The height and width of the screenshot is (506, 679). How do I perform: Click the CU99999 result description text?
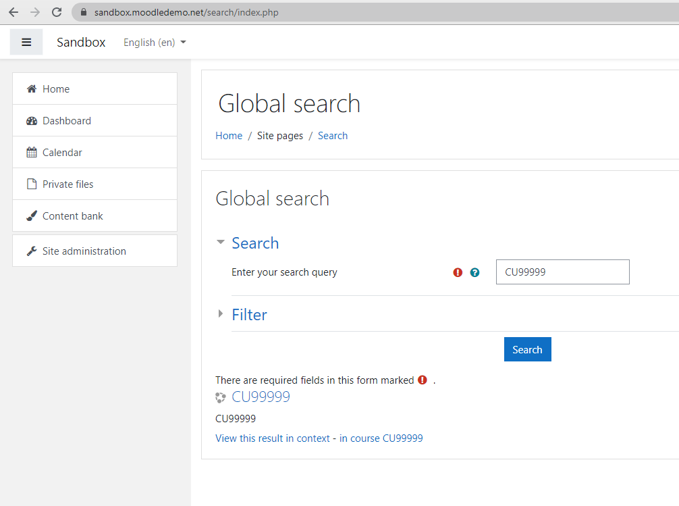[x=236, y=418]
